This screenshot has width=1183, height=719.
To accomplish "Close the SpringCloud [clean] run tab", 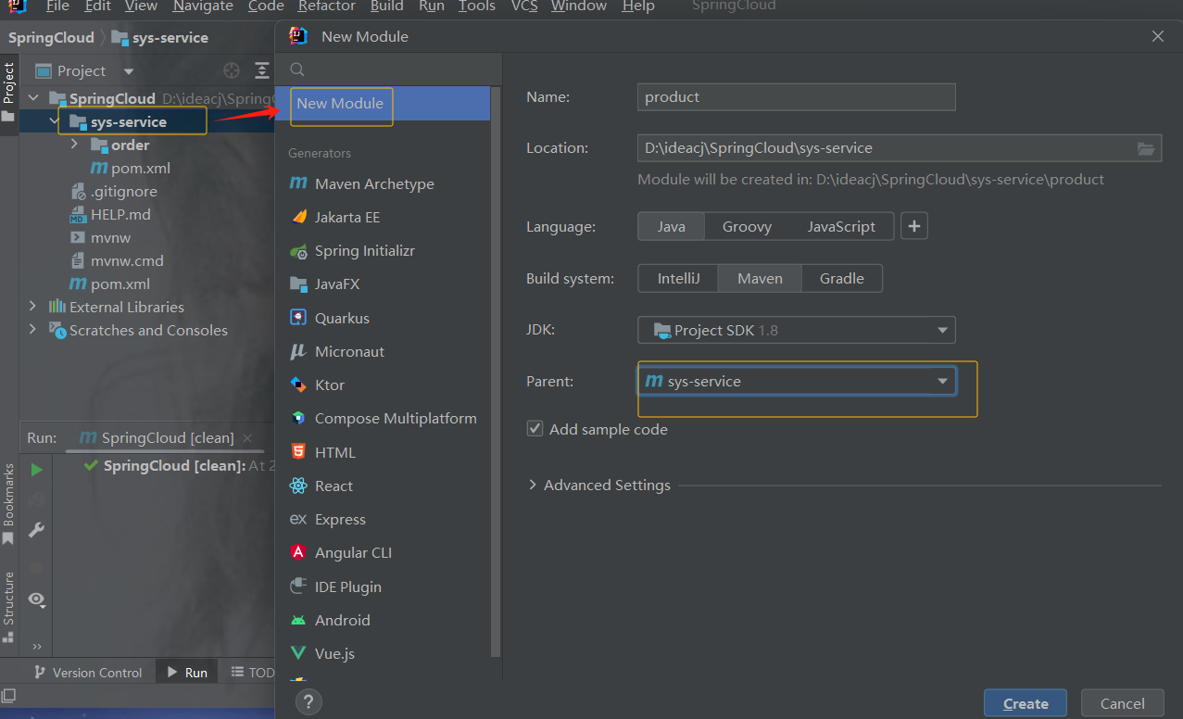I will (x=246, y=438).
